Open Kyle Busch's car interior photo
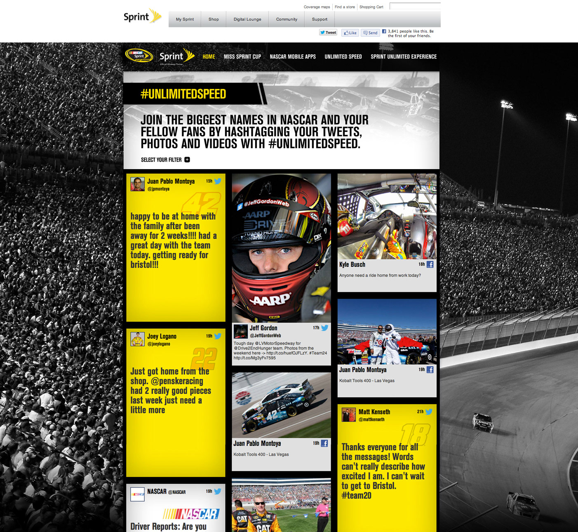Viewport: 578px width, 532px height. [387, 216]
